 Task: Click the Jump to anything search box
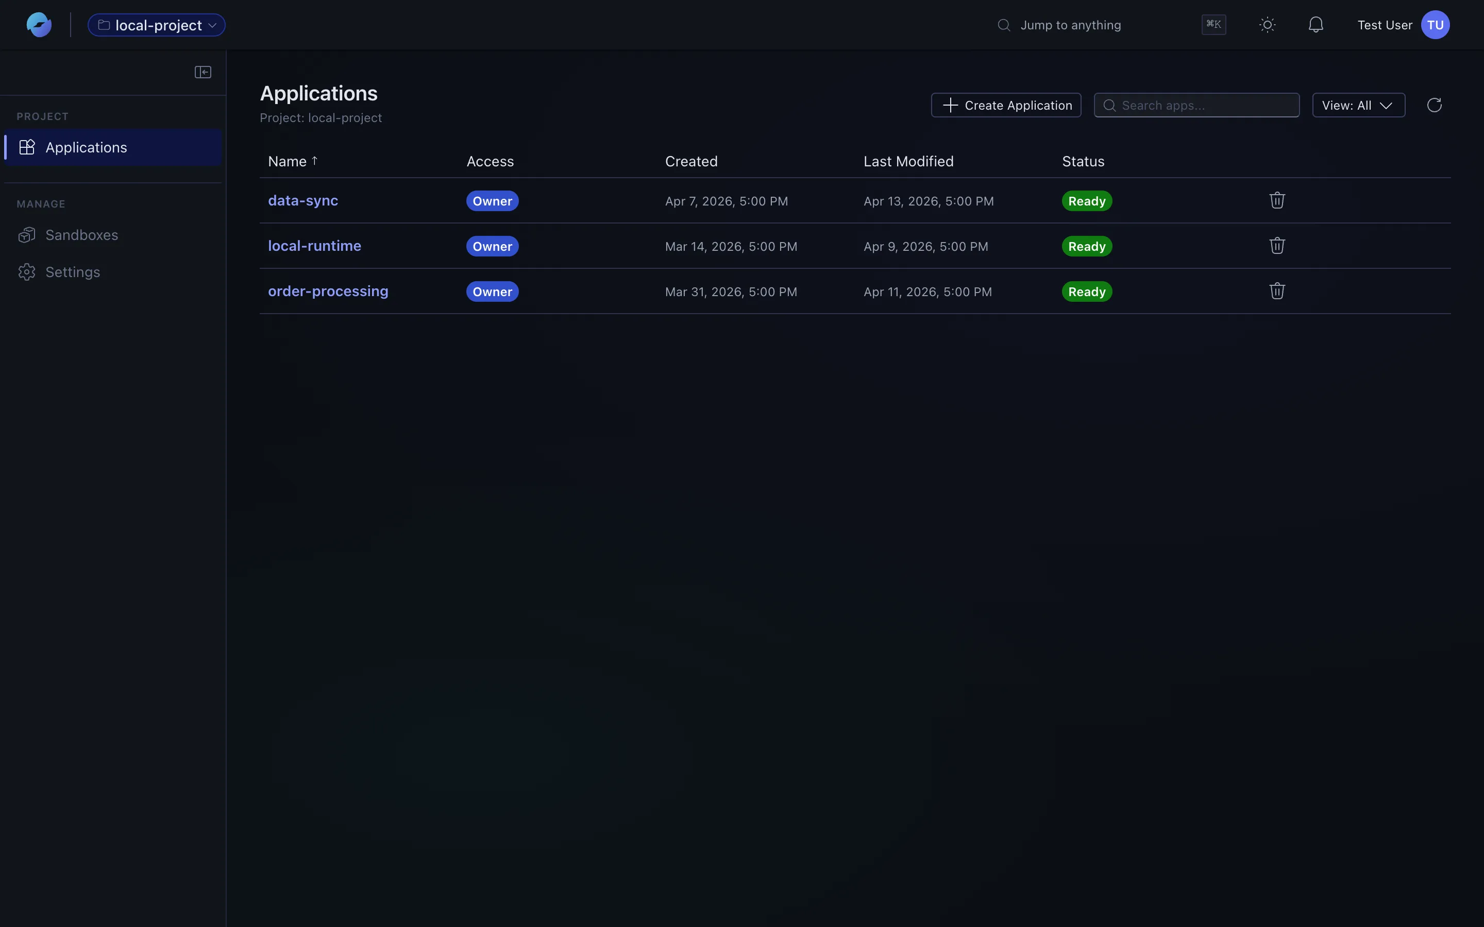tap(1110, 25)
